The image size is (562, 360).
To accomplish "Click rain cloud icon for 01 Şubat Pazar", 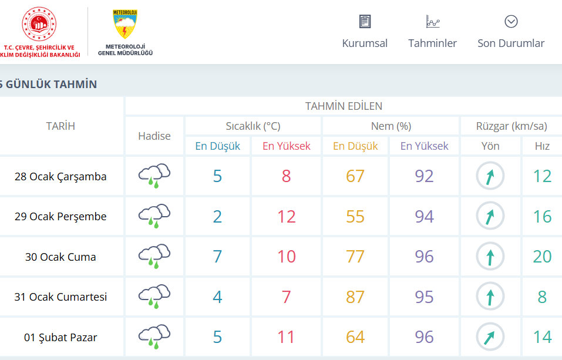I will (x=154, y=337).
